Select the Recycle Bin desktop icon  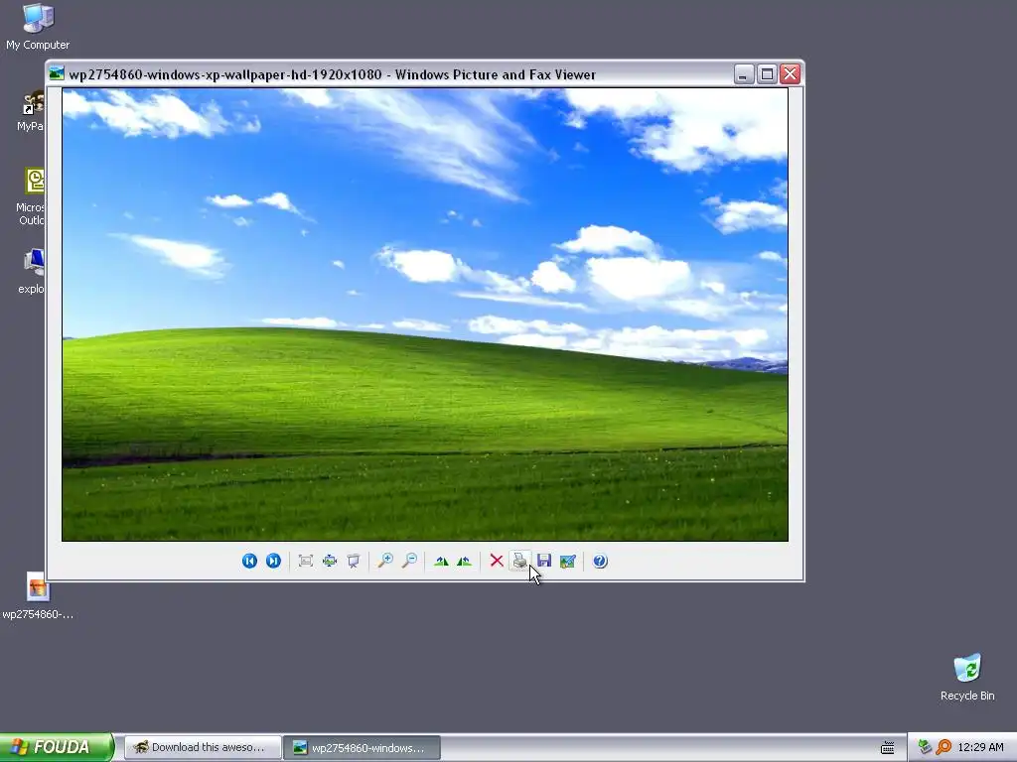click(967, 677)
